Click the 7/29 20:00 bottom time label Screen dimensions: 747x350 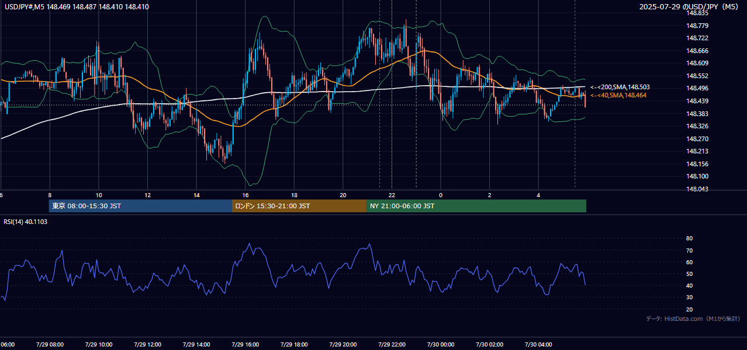coord(343,344)
